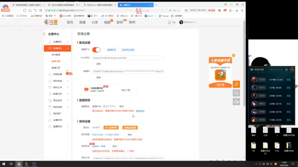Reload the page with the refresh icon
298x167 pixels.
[x=25, y=10]
